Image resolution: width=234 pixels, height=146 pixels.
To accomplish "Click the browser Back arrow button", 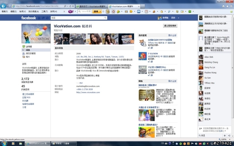I will (3, 6).
